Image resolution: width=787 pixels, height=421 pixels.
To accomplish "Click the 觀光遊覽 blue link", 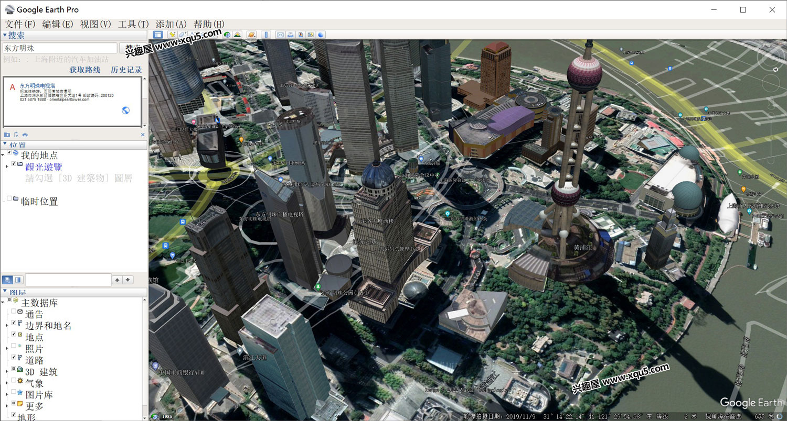I will point(44,167).
